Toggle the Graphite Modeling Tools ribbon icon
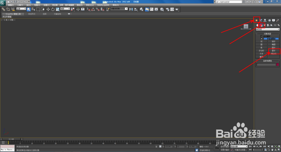This screenshot has width=281, height=152. point(147,9)
